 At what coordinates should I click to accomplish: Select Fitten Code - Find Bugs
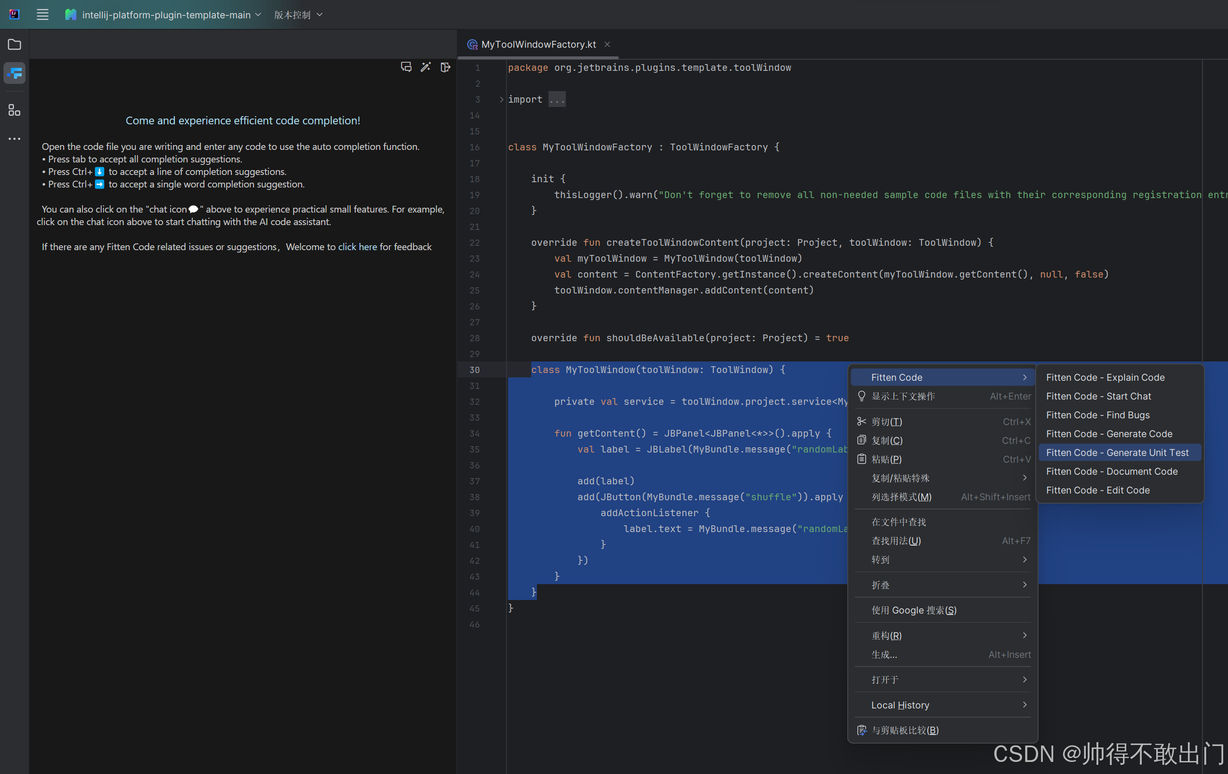click(x=1120, y=415)
